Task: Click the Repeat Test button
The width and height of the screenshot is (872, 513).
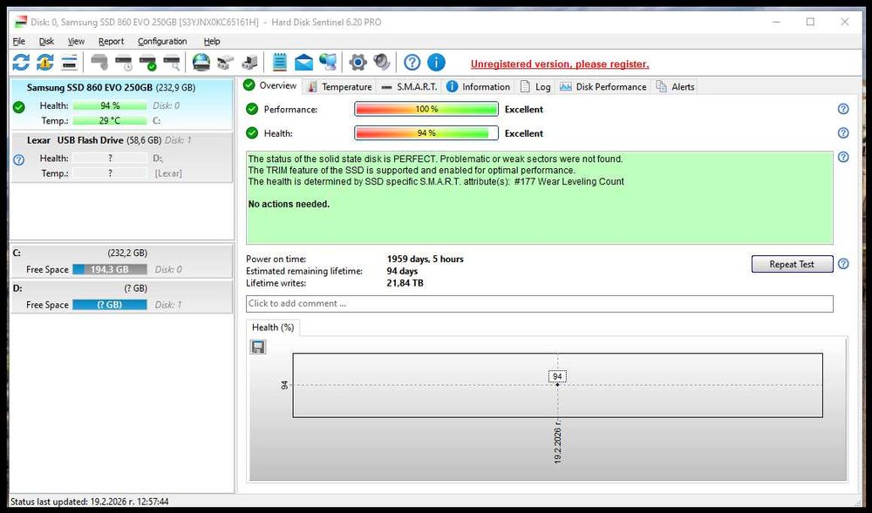Action: click(792, 264)
